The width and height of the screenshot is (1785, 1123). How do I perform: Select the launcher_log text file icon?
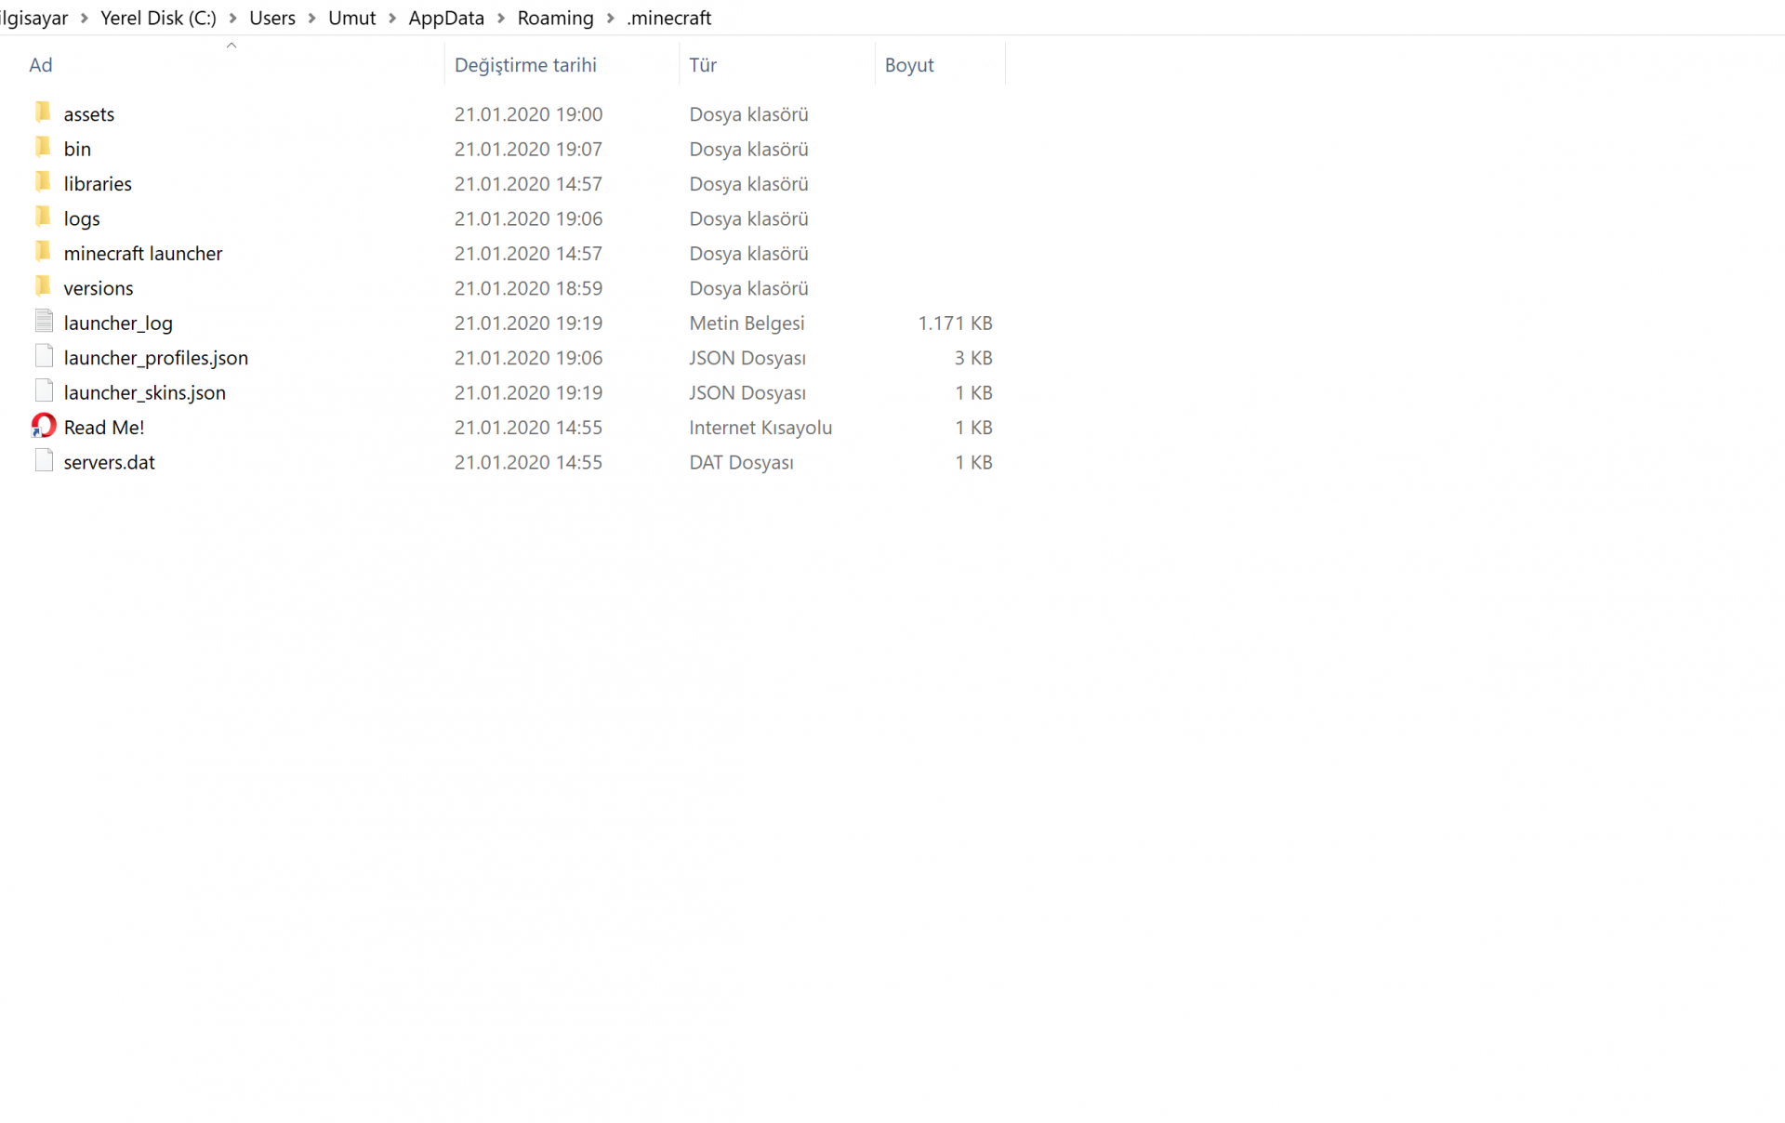(44, 322)
